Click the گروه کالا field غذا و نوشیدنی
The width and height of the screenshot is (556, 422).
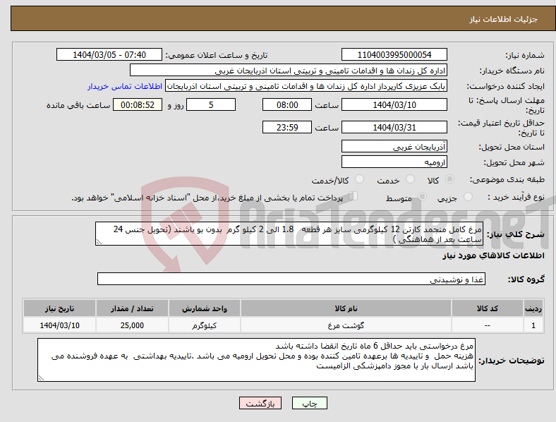[291, 279]
